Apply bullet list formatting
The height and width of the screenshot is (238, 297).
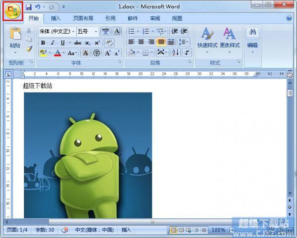pos(131,32)
